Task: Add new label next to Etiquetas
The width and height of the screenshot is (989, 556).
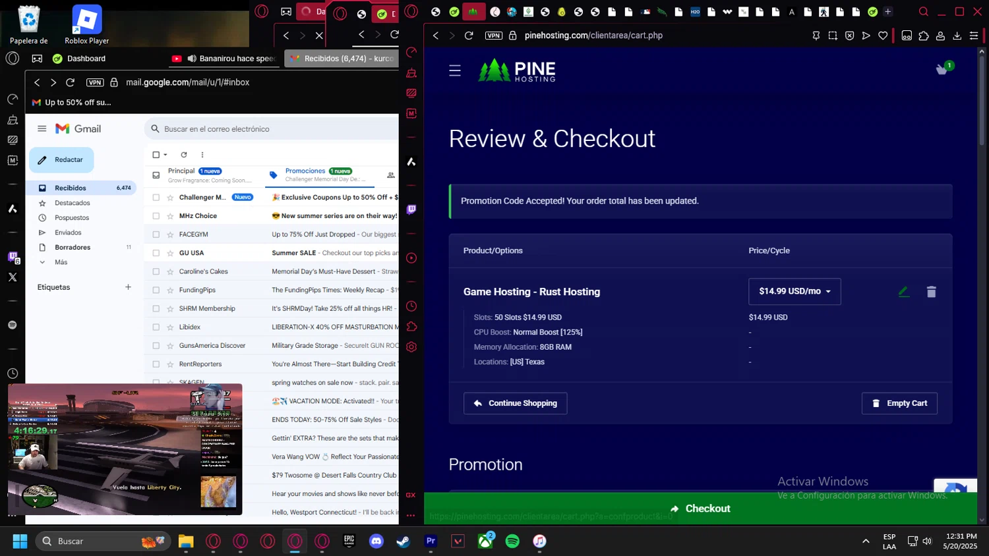Action: 128,287
